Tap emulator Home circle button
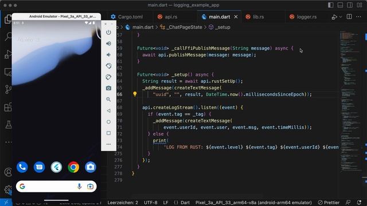367x206 pixels. [x=108, y=122]
